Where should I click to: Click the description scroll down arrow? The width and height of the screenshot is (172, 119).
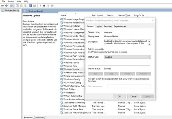(149, 44)
